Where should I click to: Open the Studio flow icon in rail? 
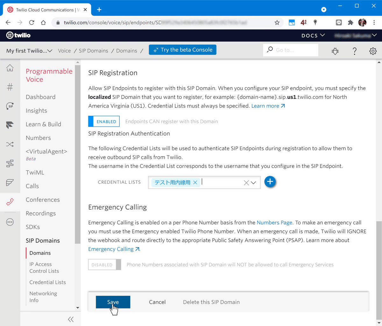click(x=10, y=164)
